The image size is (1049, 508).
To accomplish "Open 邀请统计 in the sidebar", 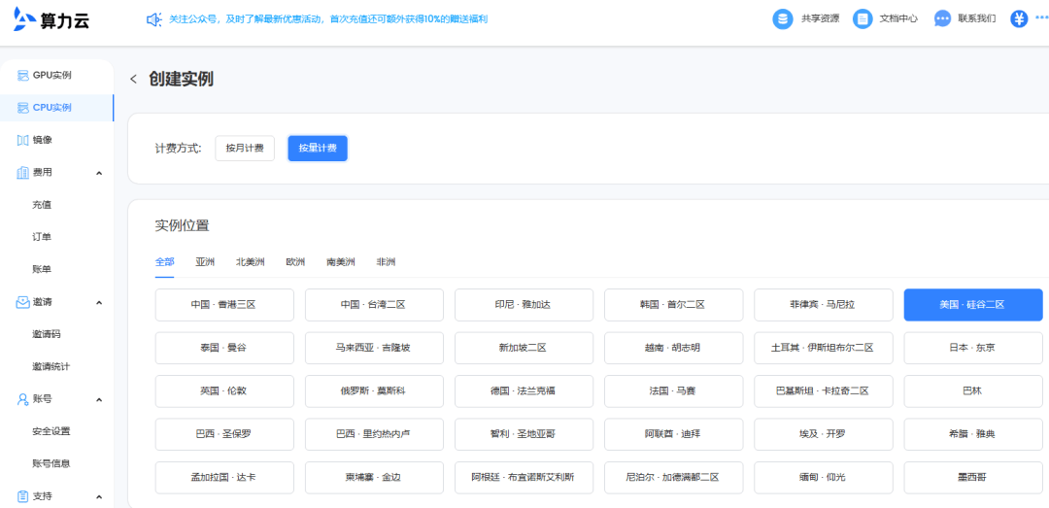I will tap(51, 367).
